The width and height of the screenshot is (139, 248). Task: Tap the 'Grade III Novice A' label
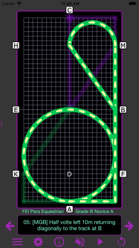(x=95, y=212)
